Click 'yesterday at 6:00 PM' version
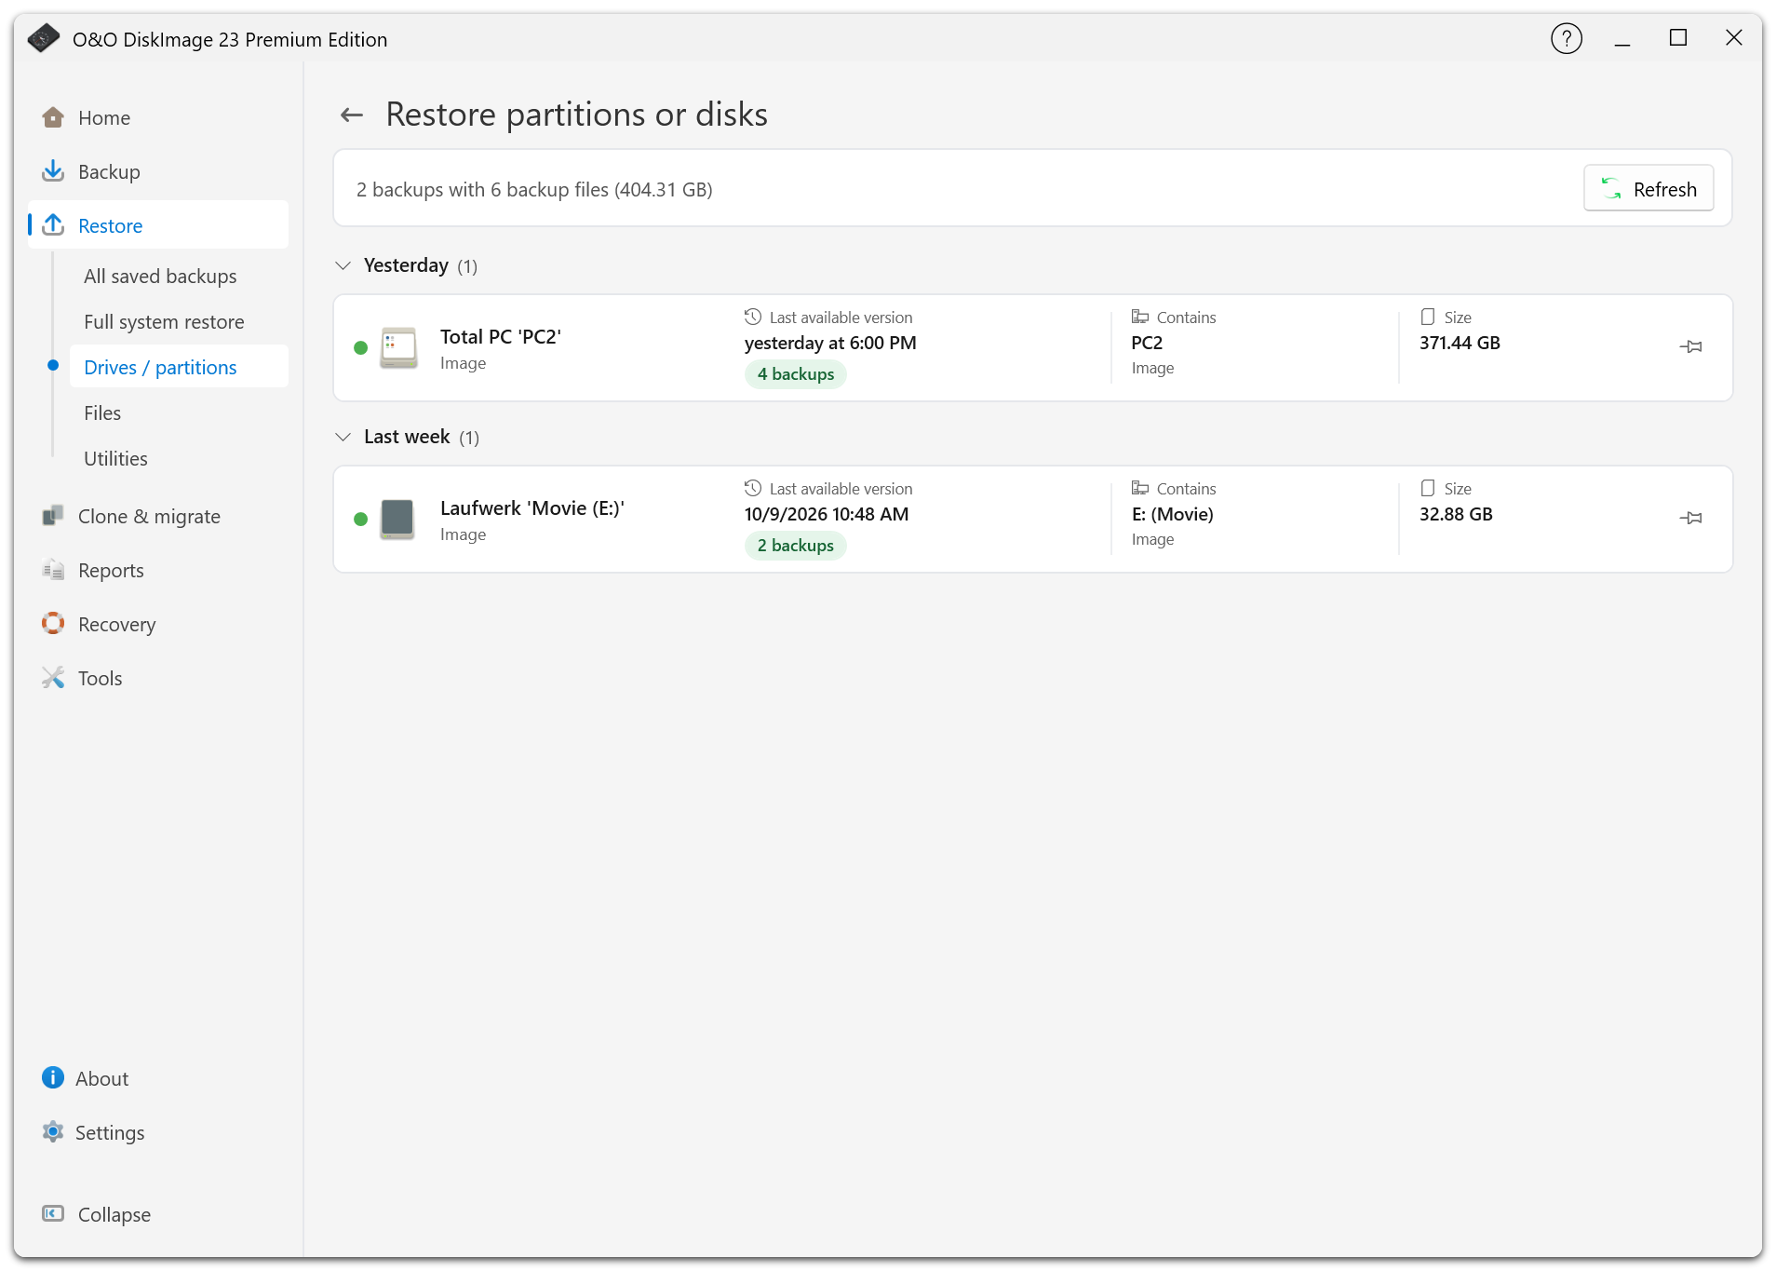This screenshot has height=1271, width=1776. tap(830, 344)
